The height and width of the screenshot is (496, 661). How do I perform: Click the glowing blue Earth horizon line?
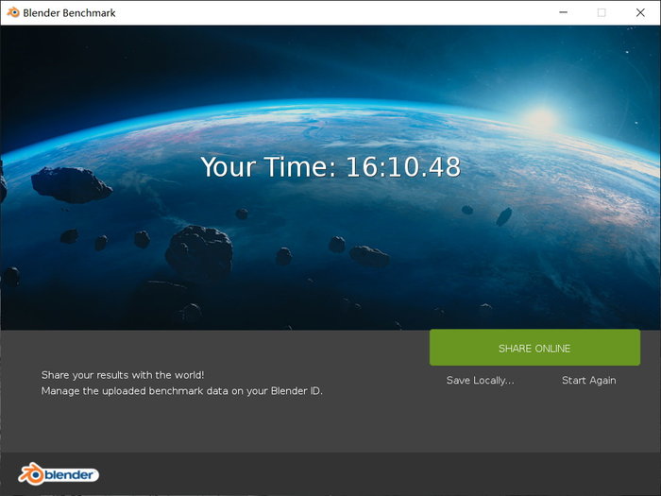pyautogui.click(x=283, y=110)
